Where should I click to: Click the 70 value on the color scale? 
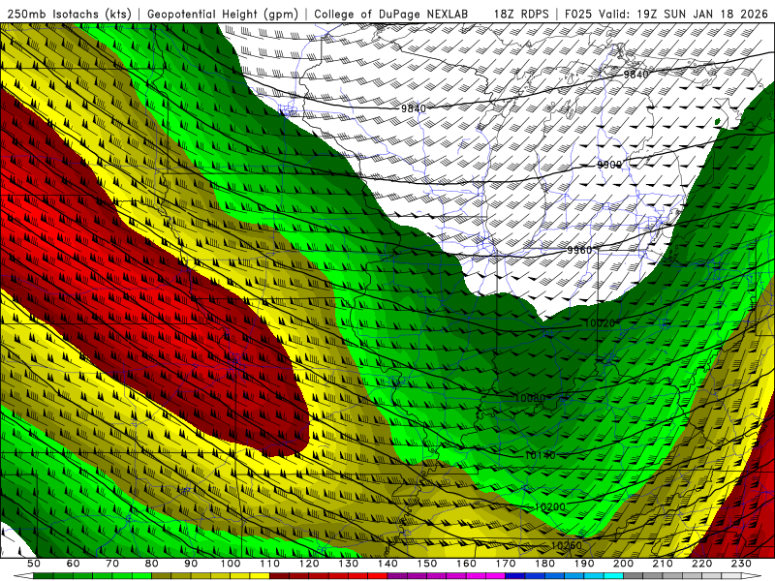[x=112, y=564]
